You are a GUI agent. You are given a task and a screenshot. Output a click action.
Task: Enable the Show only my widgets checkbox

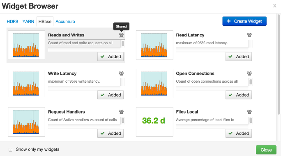[x=11, y=149]
